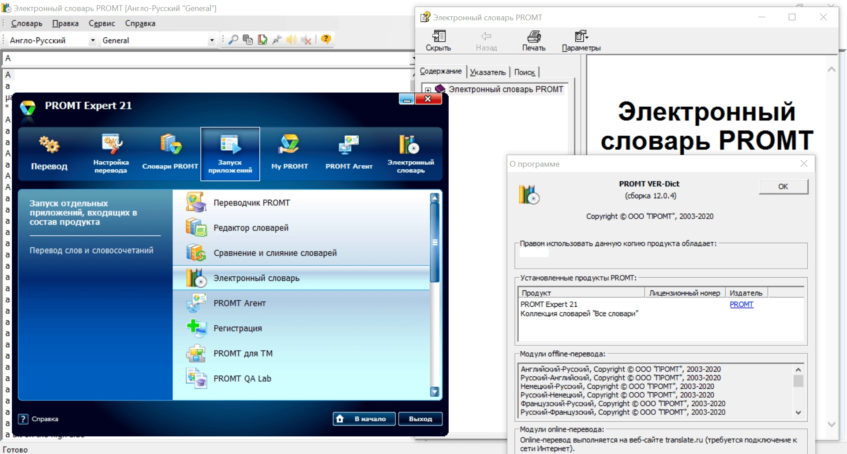
Task: Click the help page scroll-down arrow
Action: coord(832,424)
